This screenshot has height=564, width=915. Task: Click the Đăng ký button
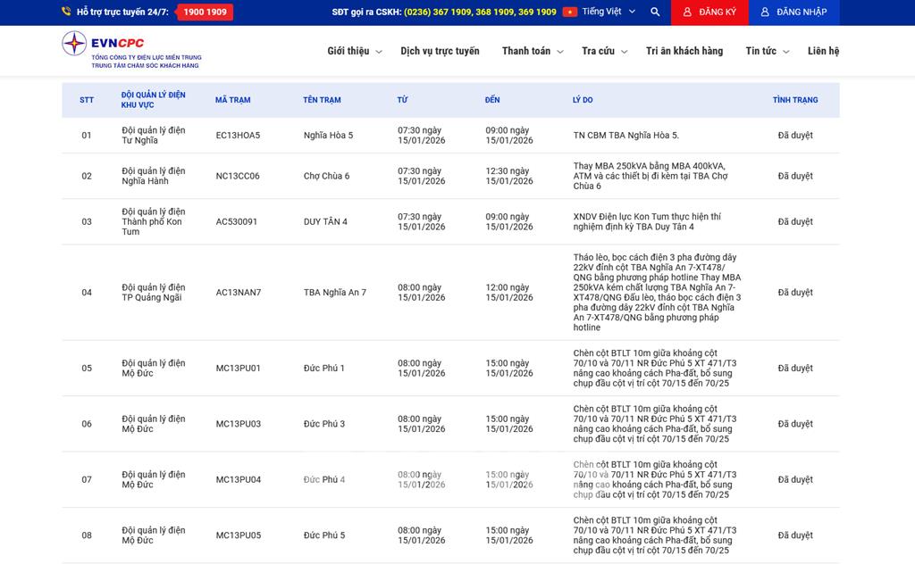pyautogui.click(x=709, y=12)
